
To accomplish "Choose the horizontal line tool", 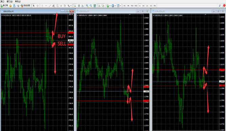I will coord(46,6).
